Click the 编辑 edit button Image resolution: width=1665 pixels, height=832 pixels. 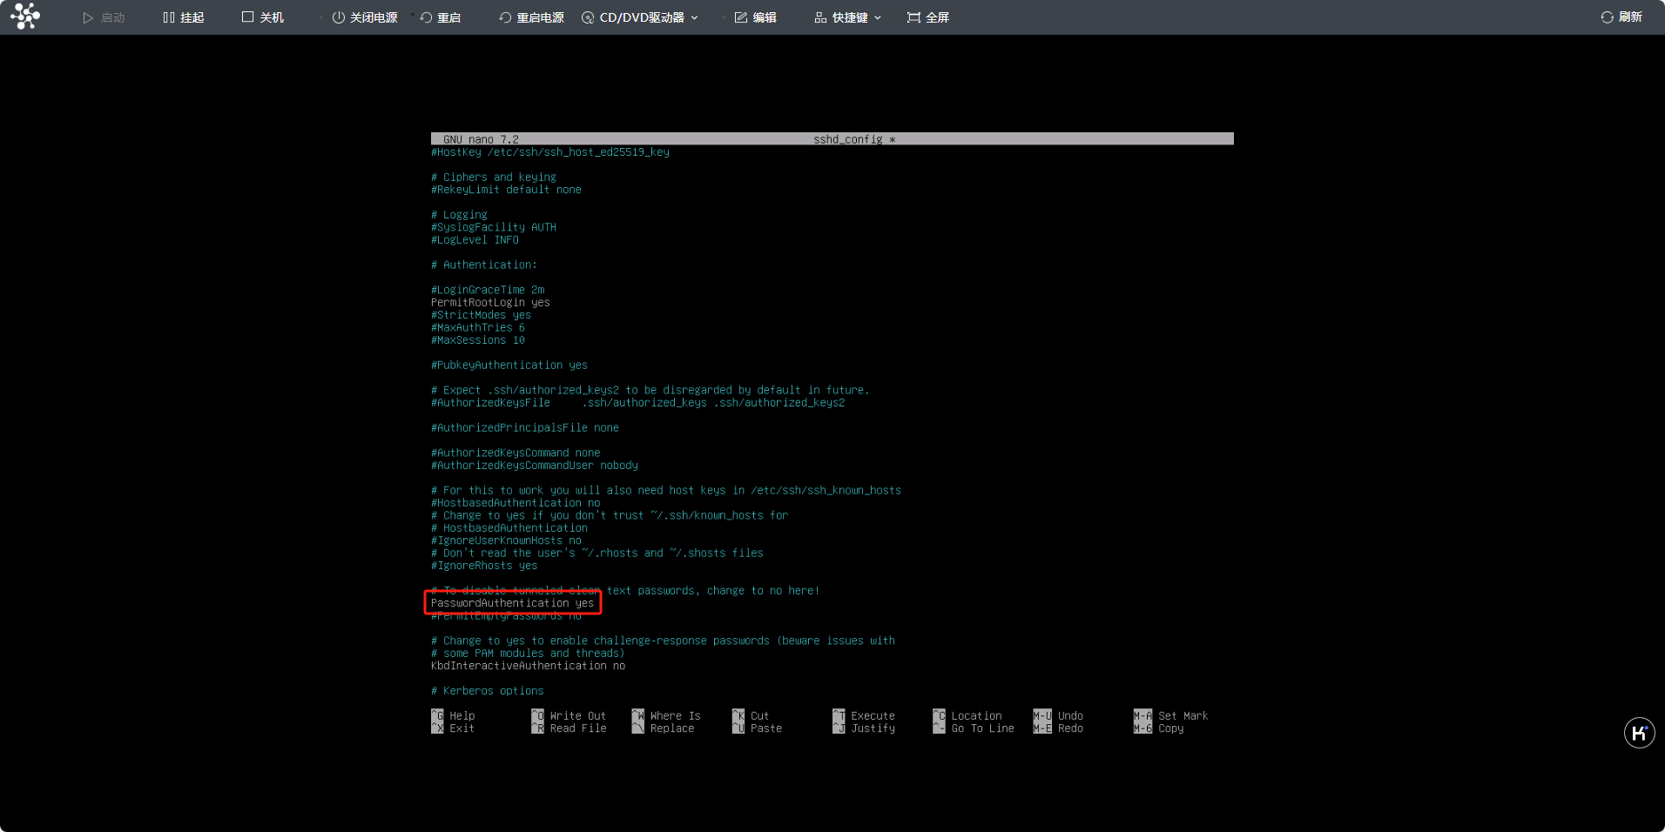pos(755,17)
